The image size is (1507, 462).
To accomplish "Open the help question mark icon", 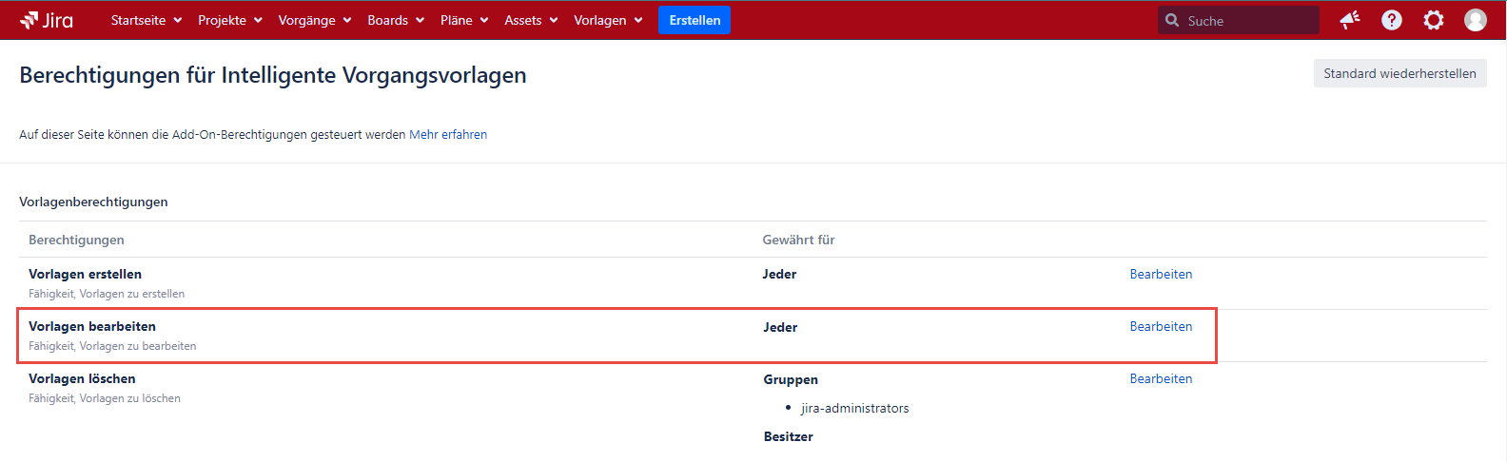I will (1391, 20).
